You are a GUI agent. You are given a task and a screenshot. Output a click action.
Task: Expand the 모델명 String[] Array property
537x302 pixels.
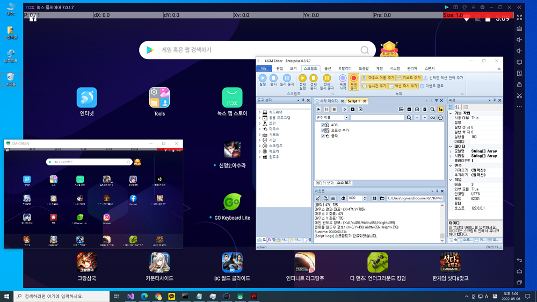[x=451, y=151]
